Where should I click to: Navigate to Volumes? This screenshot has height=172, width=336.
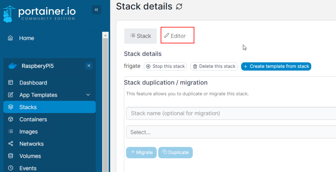tap(50, 156)
